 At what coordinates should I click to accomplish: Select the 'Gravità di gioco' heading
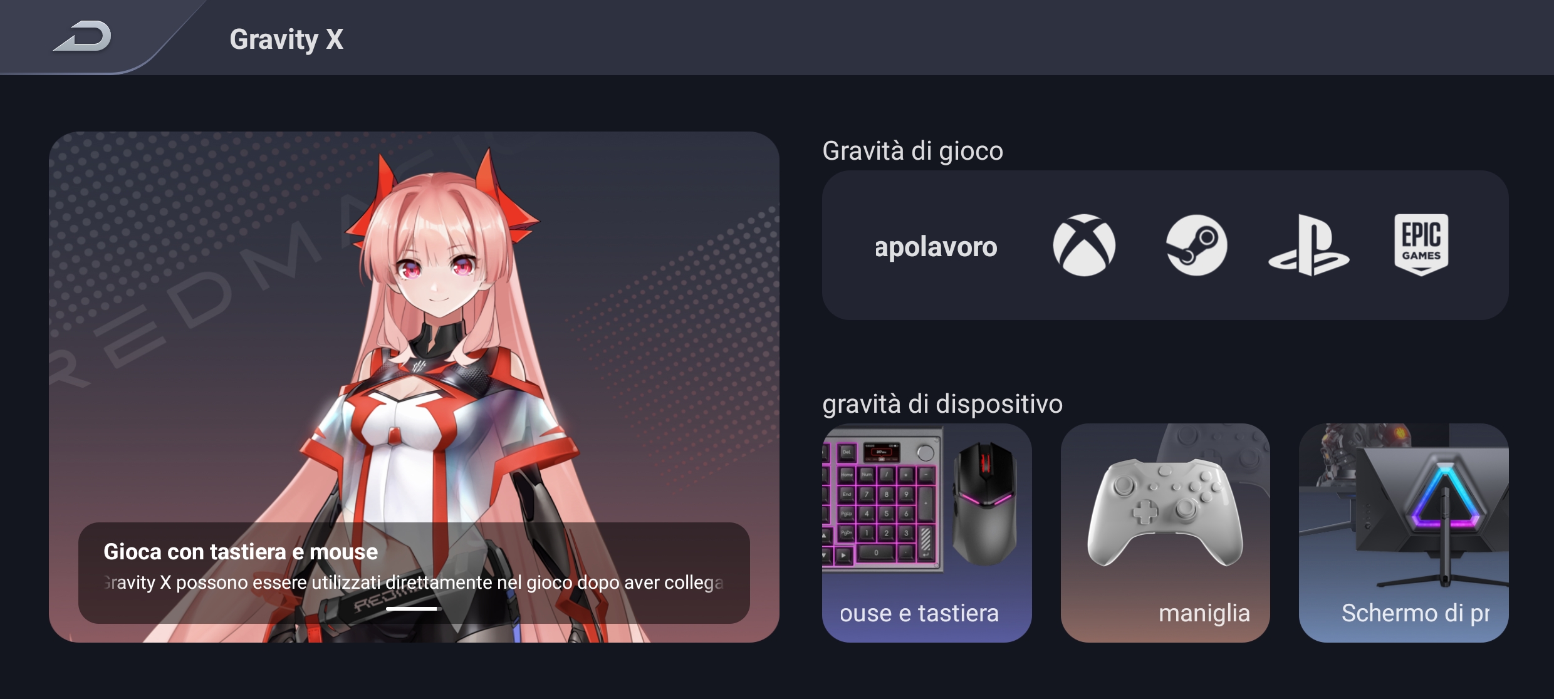pyautogui.click(x=912, y=151)
